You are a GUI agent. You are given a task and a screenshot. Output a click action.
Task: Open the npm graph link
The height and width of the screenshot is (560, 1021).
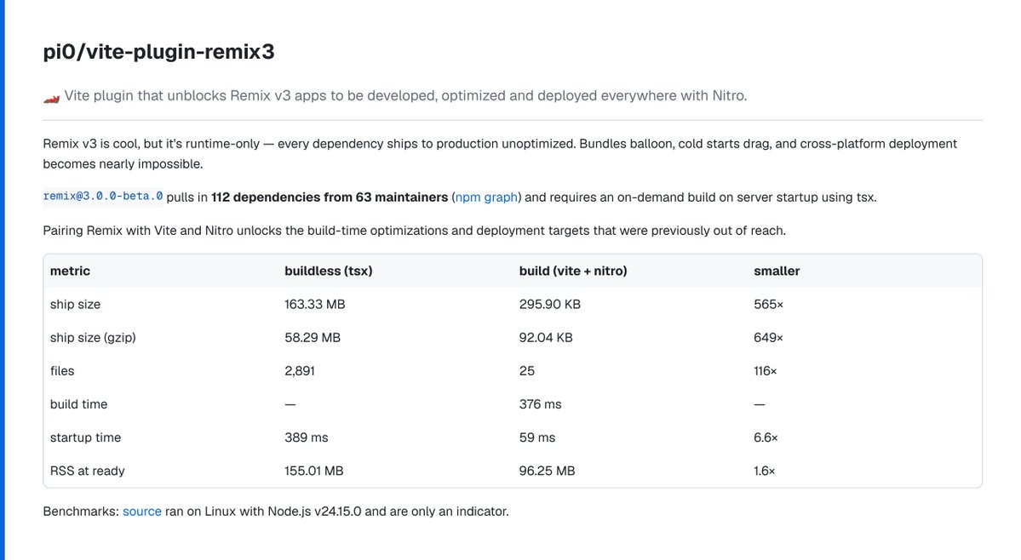pos(486,197)
